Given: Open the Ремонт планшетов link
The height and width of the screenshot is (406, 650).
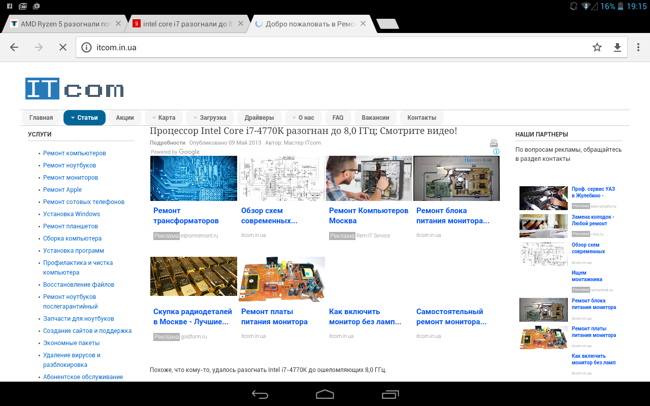Looking at the screenshot, I should (x=71, y=226).
